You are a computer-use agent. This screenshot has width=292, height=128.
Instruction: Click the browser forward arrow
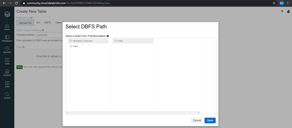[x=10, y=3]
